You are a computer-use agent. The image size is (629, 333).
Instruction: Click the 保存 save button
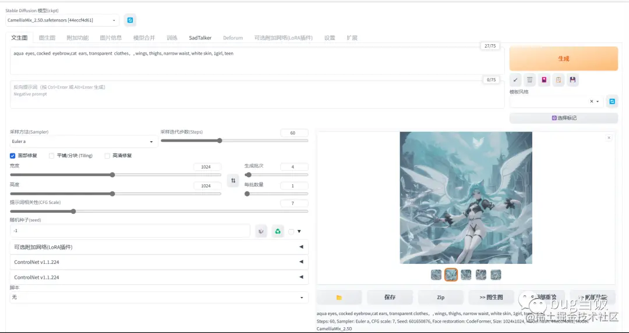[390, 298]
